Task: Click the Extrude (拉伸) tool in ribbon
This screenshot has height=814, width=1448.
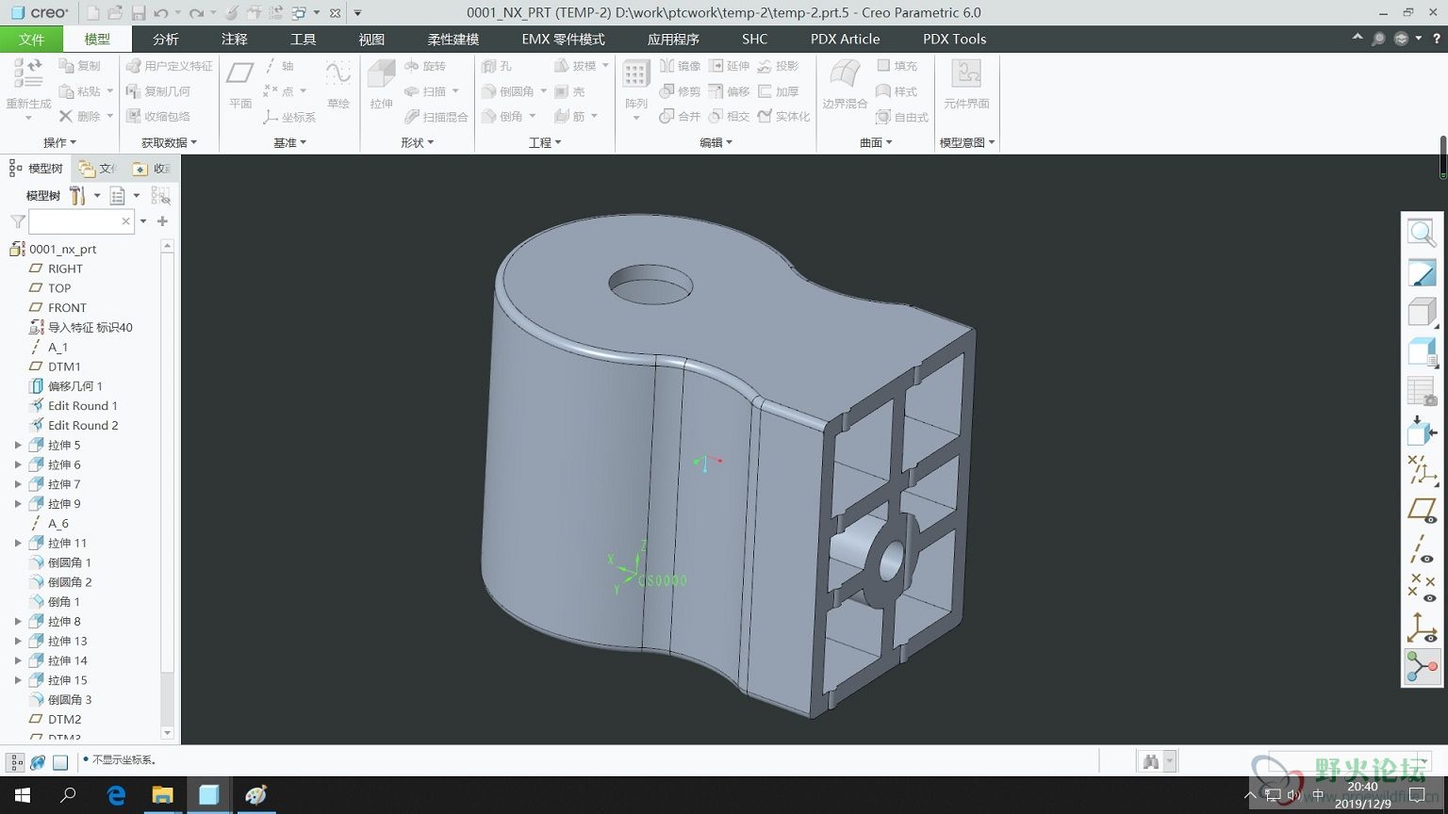Action: tap(381, 84)
